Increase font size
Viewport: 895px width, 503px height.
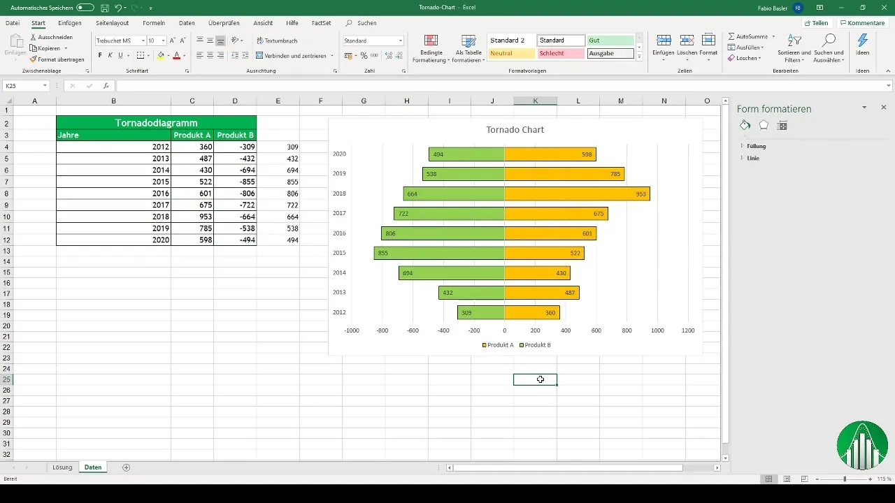click(x=173, y=41)
